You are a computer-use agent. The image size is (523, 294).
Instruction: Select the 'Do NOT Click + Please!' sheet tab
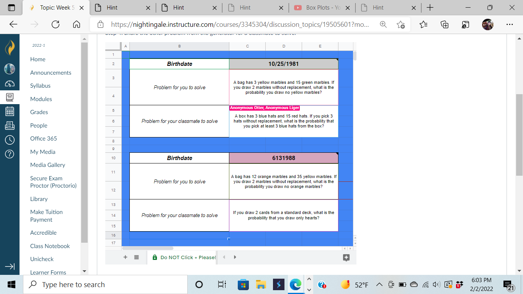coord(184,257)
